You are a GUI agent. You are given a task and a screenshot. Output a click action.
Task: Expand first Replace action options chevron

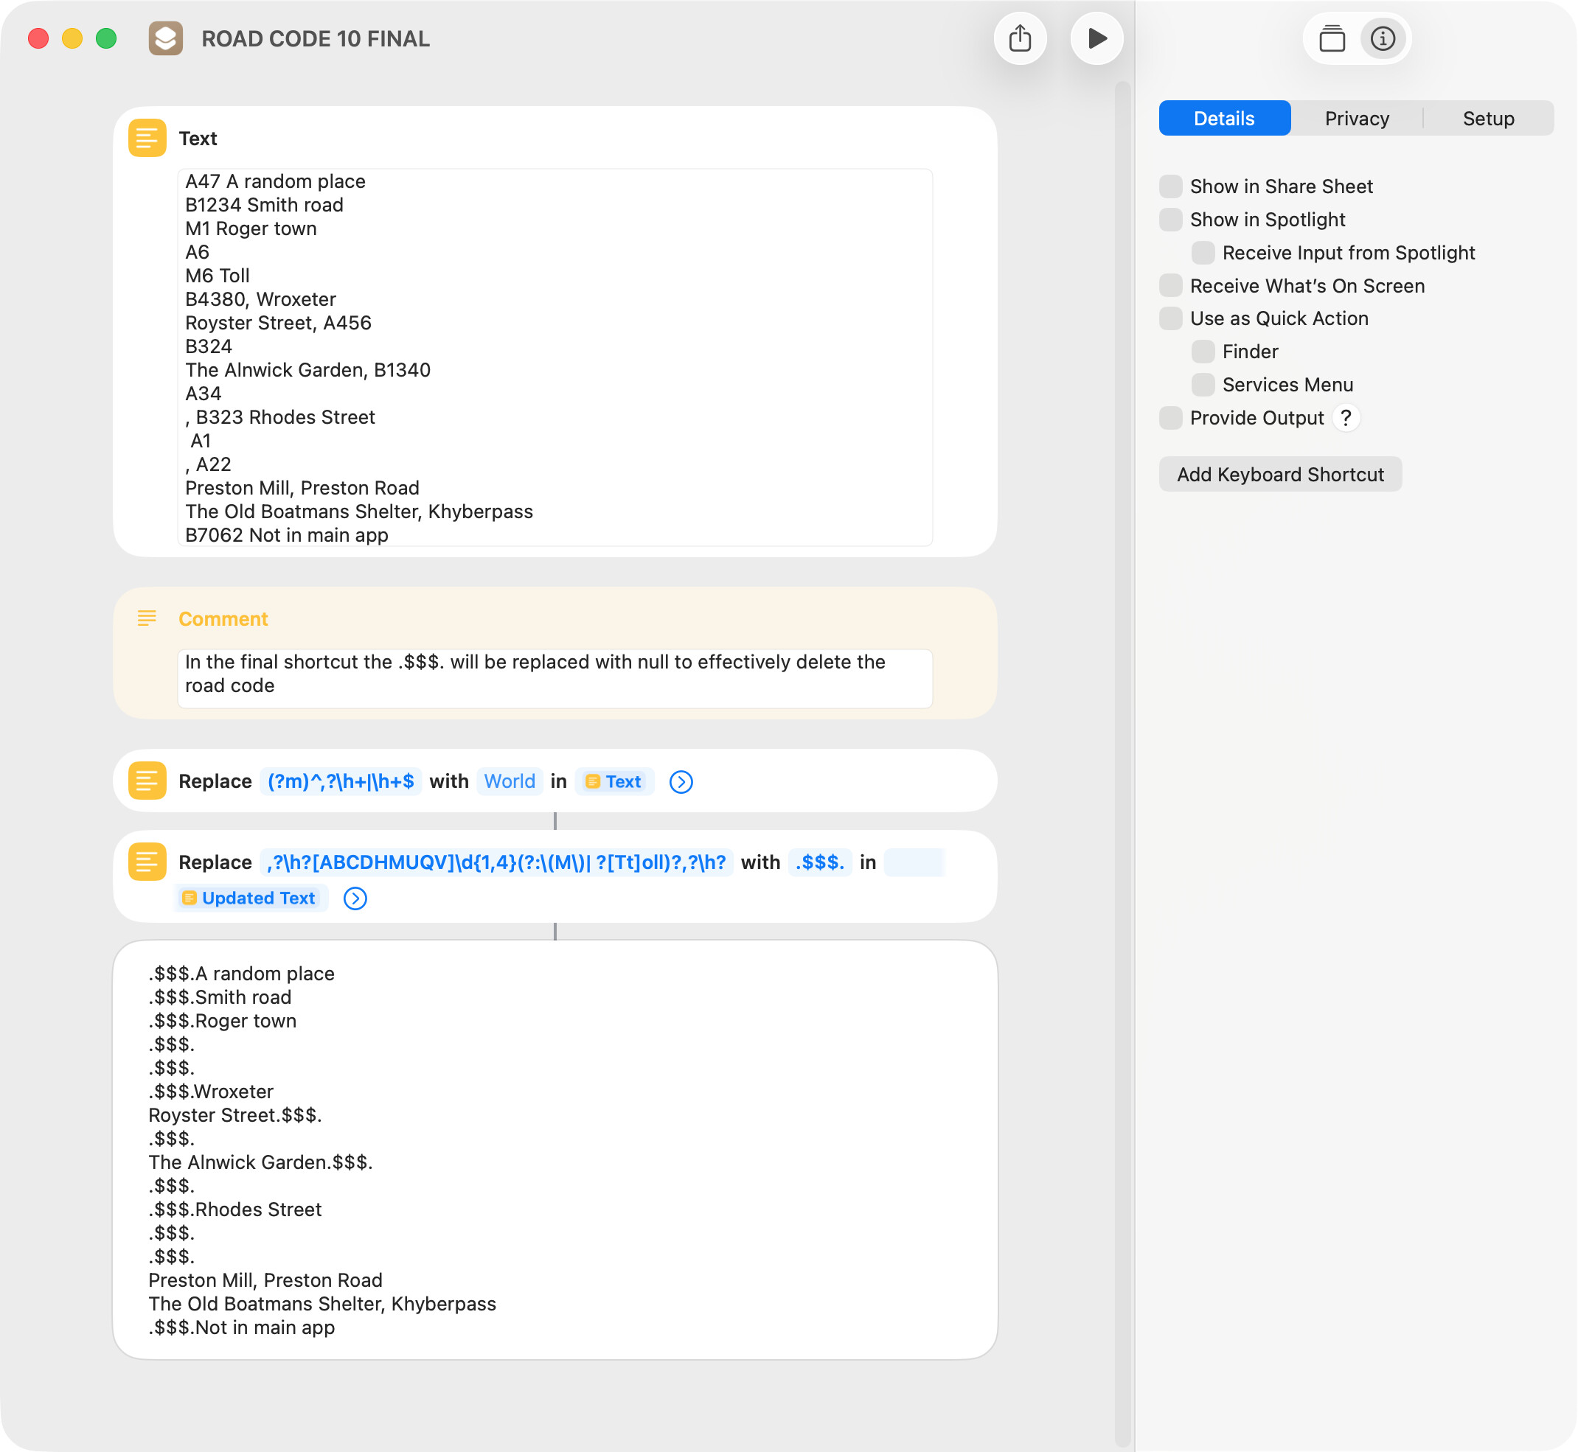point(681,782)
